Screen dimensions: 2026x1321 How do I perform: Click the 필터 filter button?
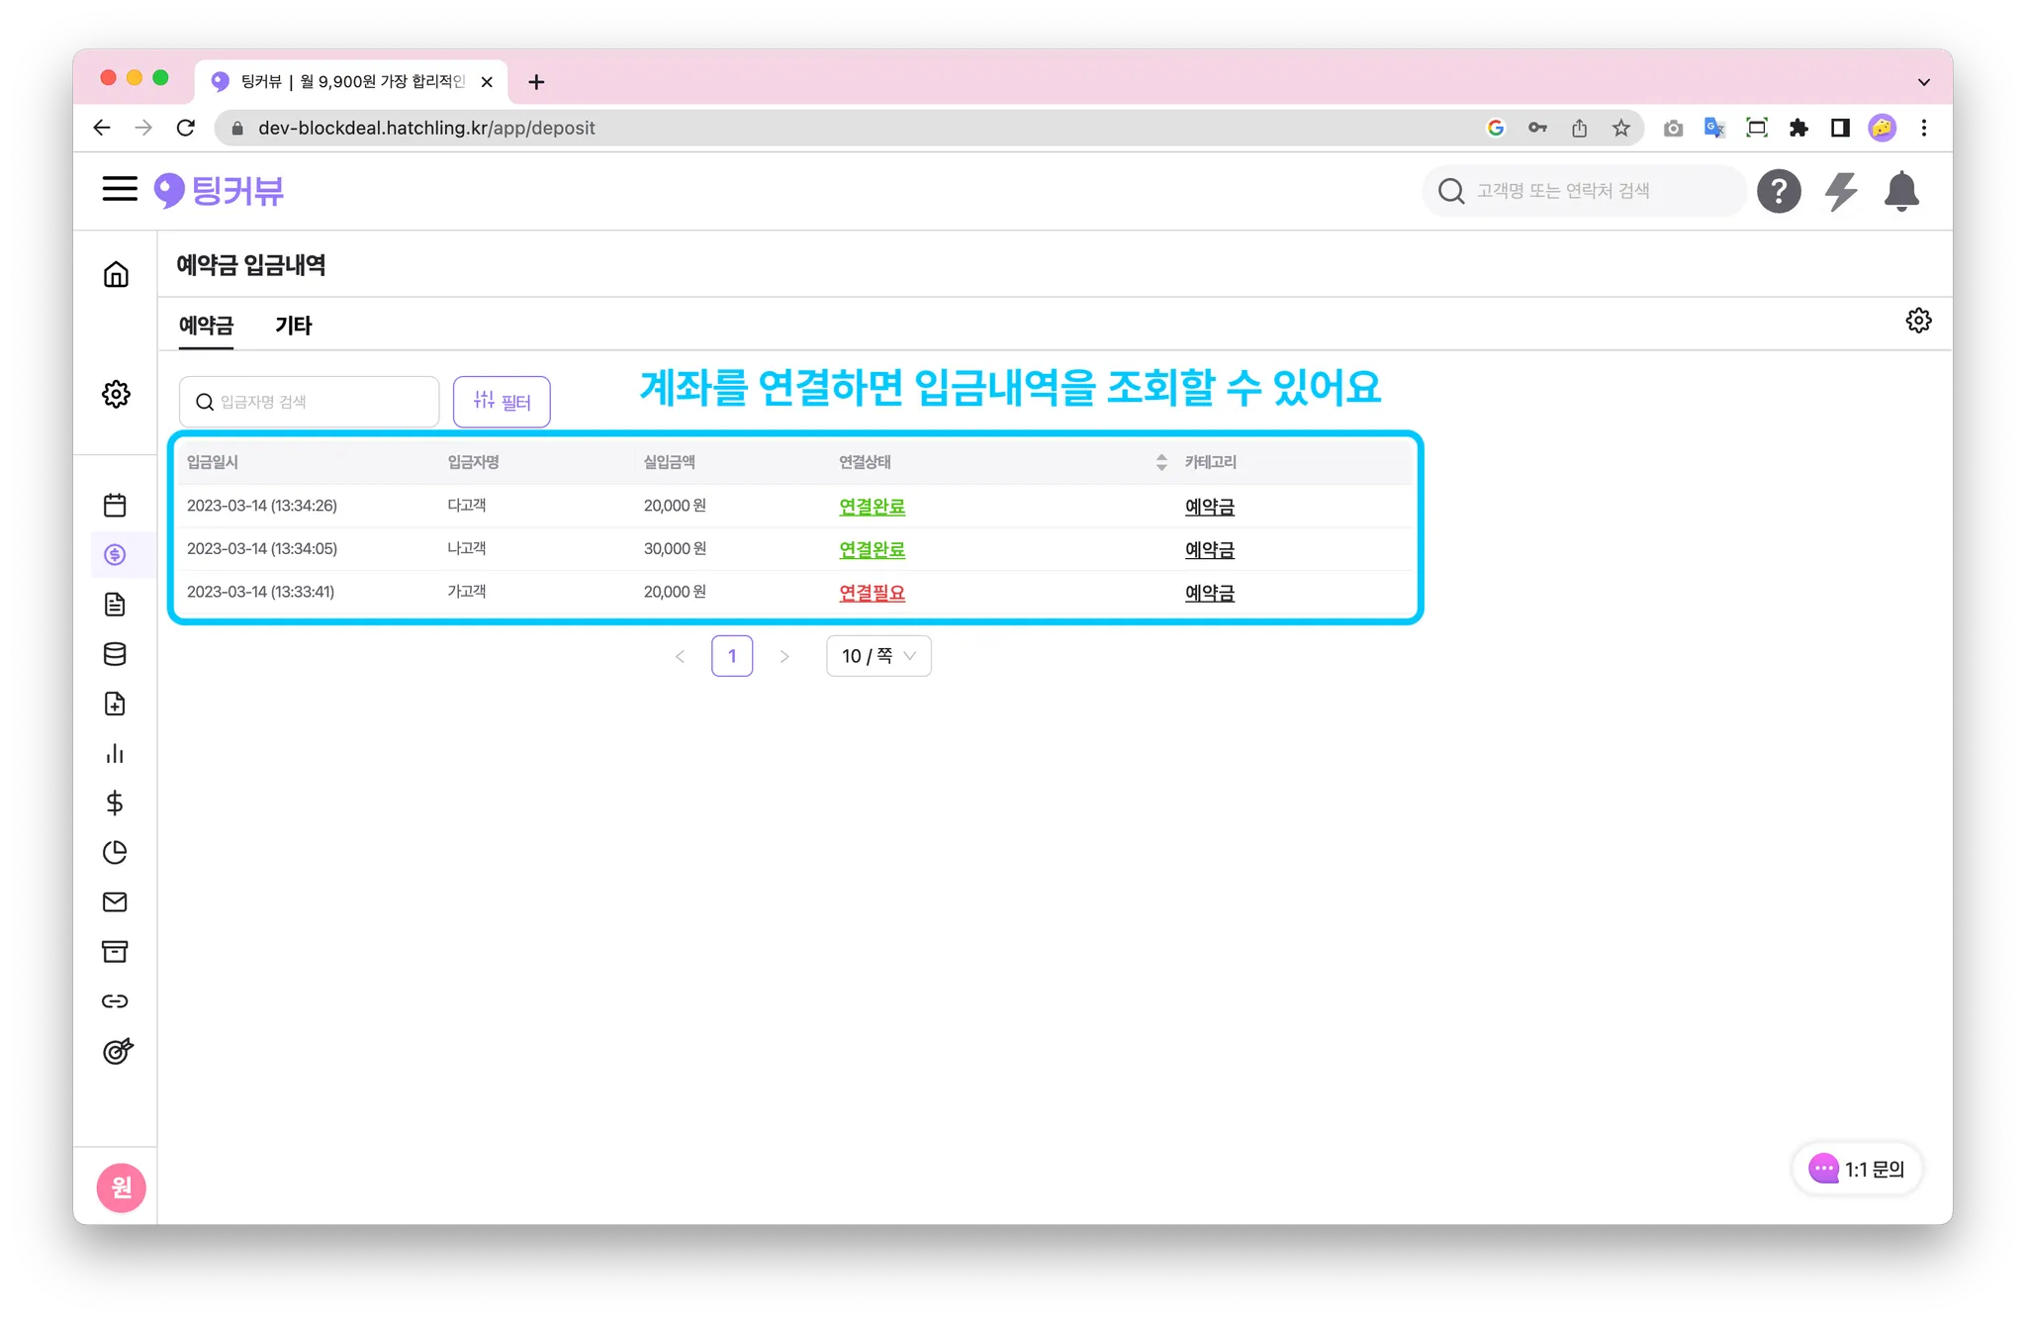tap(502, 402)
